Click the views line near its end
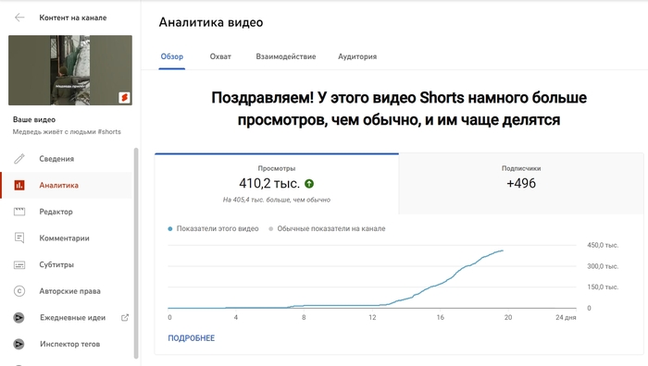648x366 pixels. click(x=501, y=250)
